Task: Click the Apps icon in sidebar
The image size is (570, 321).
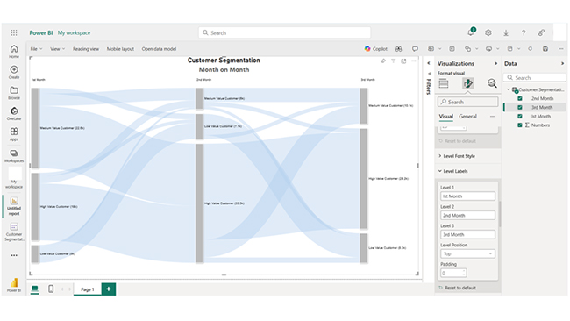Action: point(14,134)
